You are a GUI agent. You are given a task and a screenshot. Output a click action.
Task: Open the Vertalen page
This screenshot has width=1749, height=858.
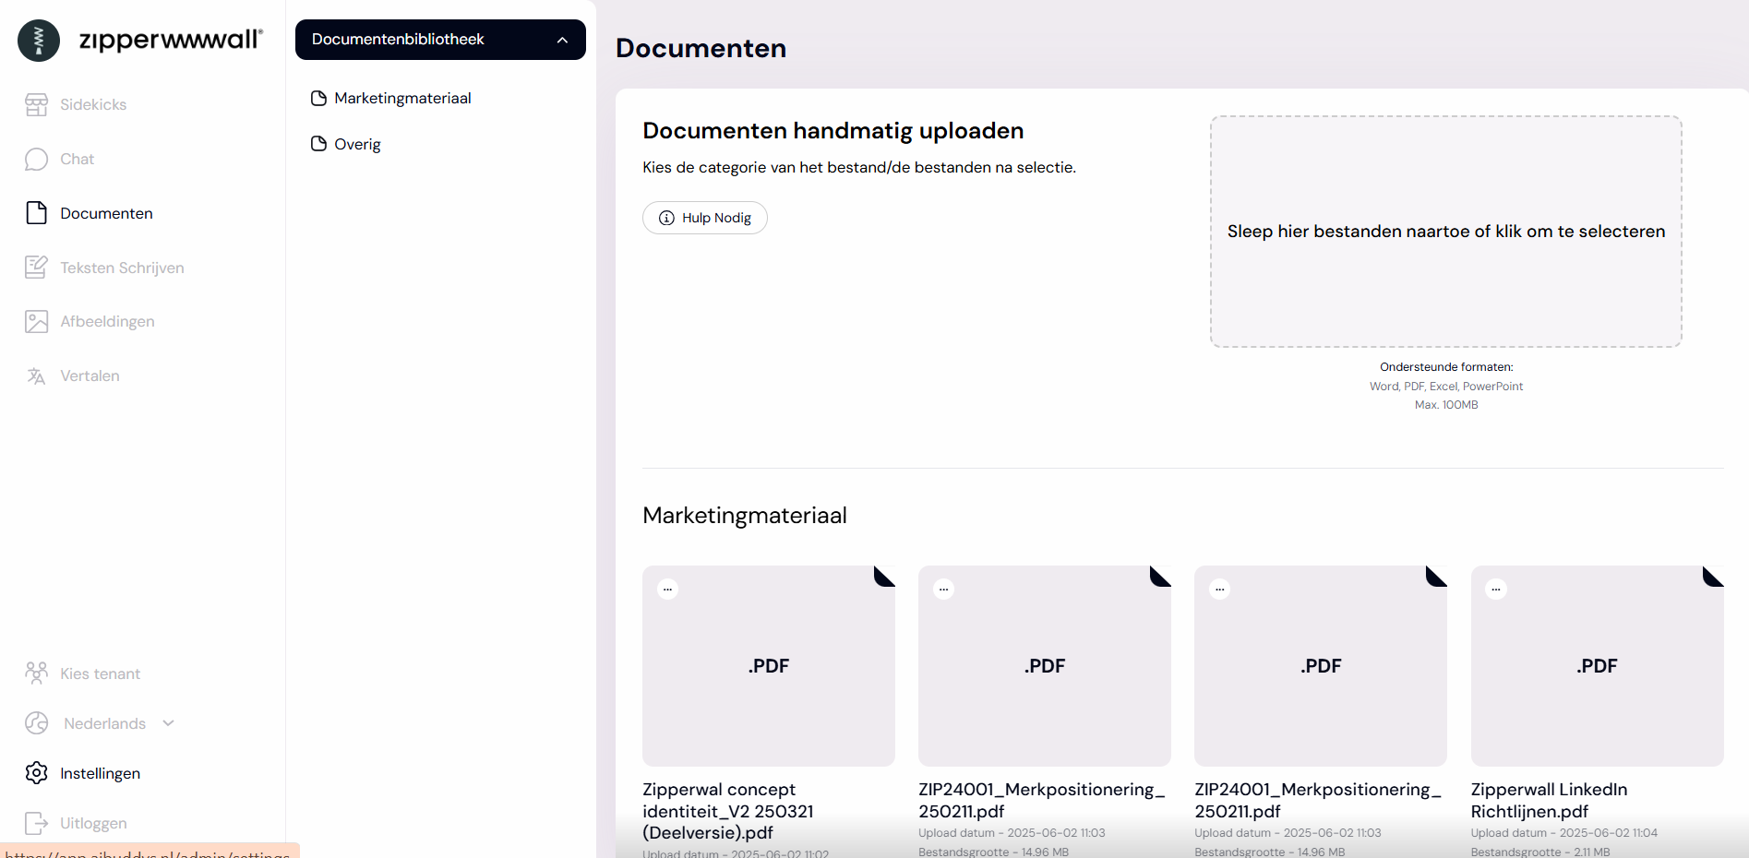tap(90, 375)
